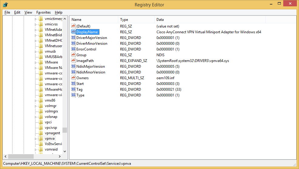Viewport: 299px width, 169px height.
Task: Click the vpnva folder icon in tree
Action: pos(41,138)
